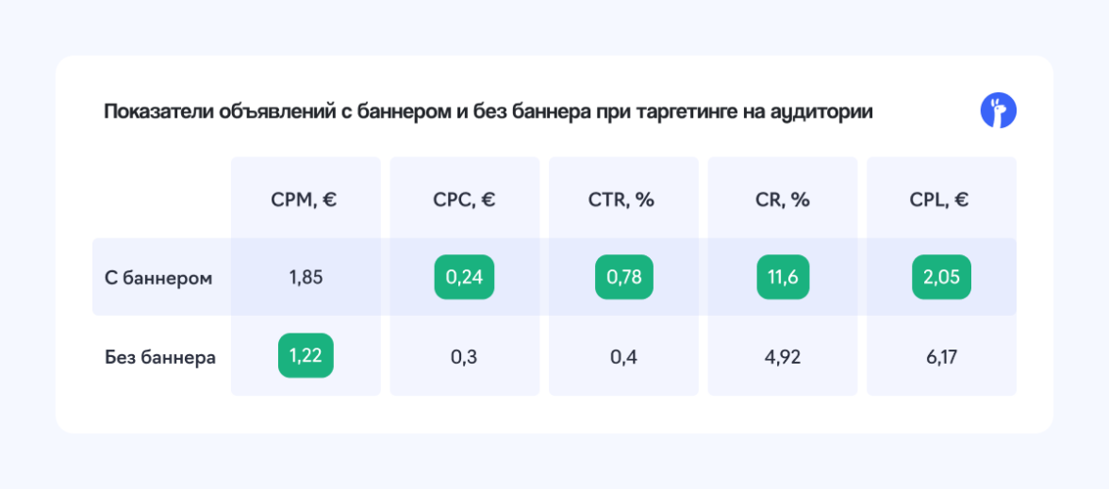Click the 0,4 CTR value without banner

tap(623, 358)
